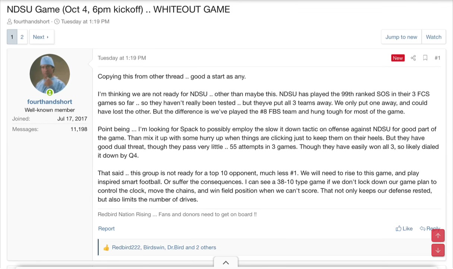Report the first post
The image size is (453, 269).
click(x=106, y=228)
